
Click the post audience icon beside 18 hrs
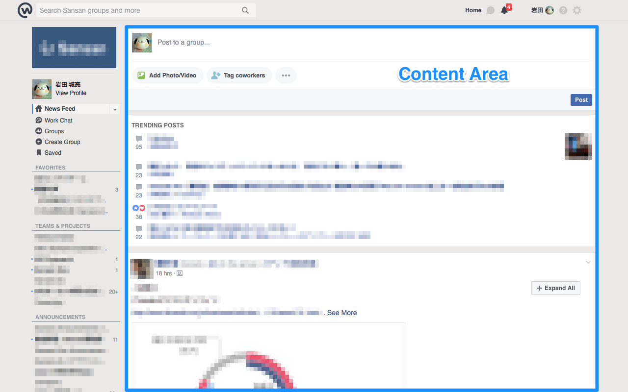point(180,273)
